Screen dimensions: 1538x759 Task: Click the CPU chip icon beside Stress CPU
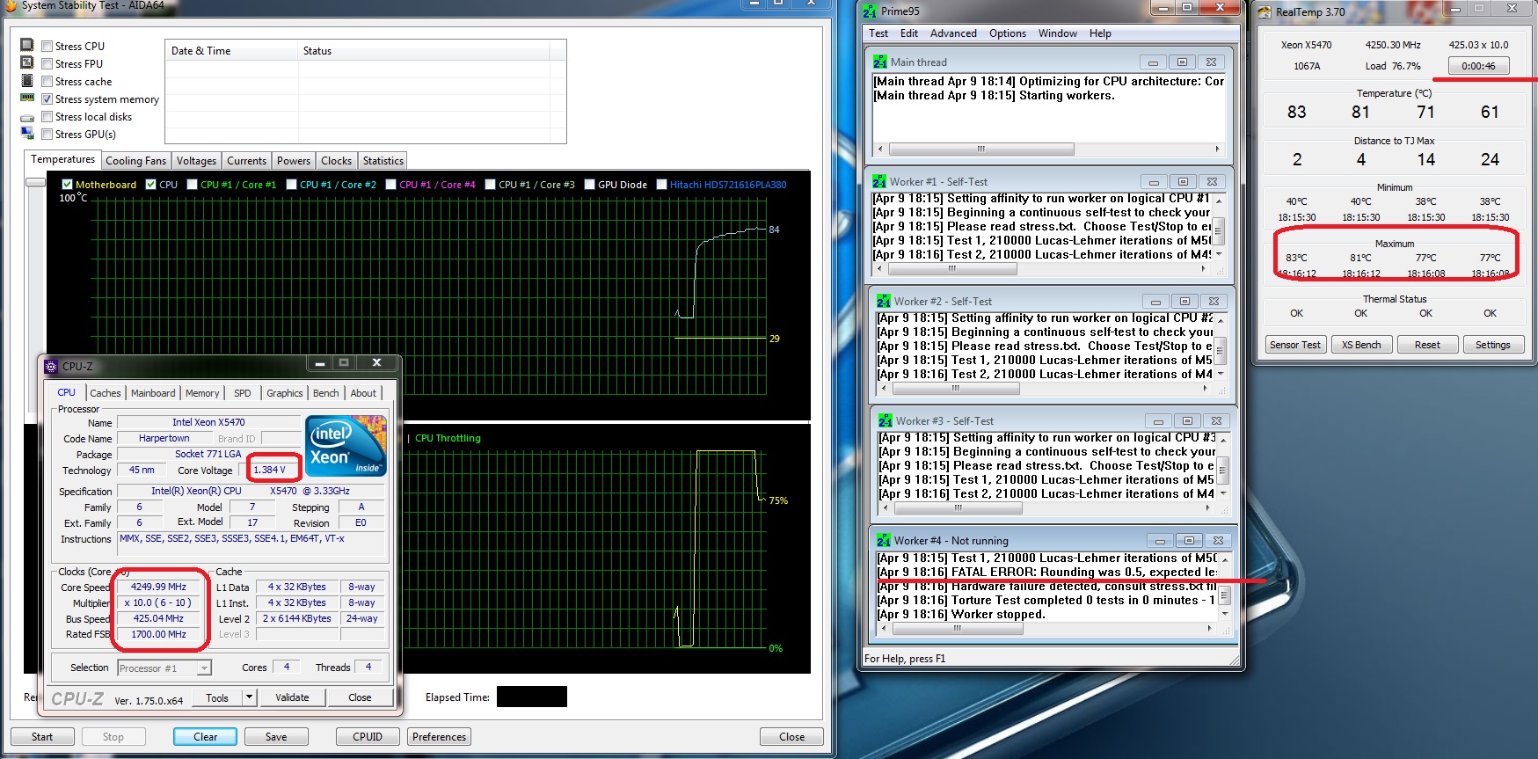(x=26, y=45)
